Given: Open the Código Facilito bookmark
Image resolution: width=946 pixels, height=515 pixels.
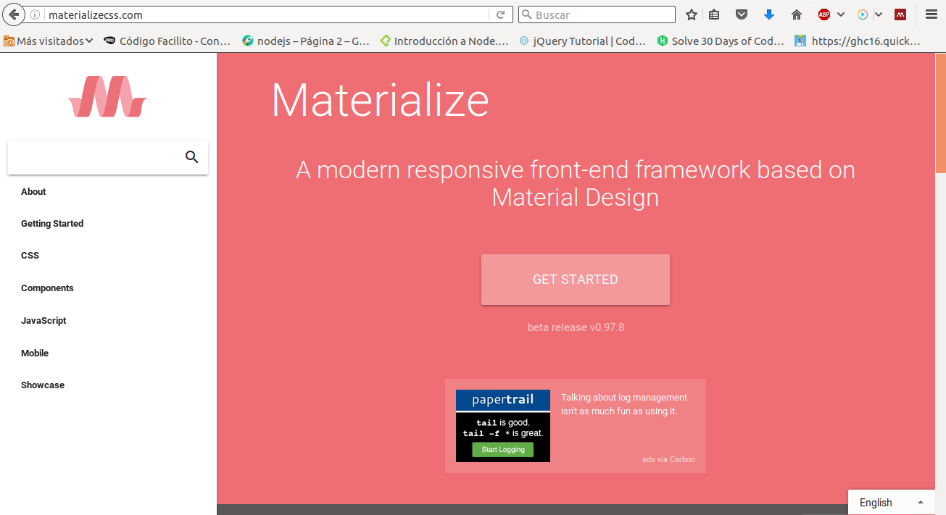Looking at the screenshot, I should tap(167, 41).
